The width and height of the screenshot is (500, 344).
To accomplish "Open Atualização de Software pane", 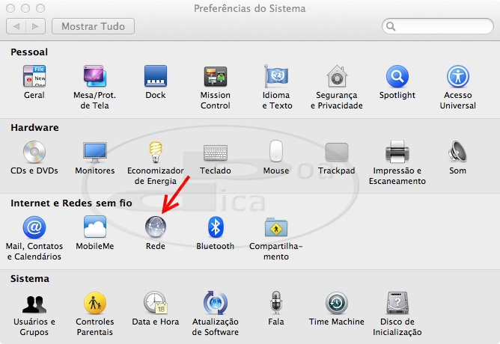I will tap(216, 303).
